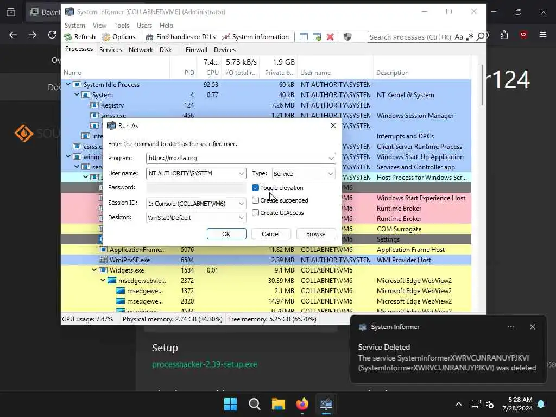Open Find handles or DLLs
The image size is (556, 417).
pos(181,37)
